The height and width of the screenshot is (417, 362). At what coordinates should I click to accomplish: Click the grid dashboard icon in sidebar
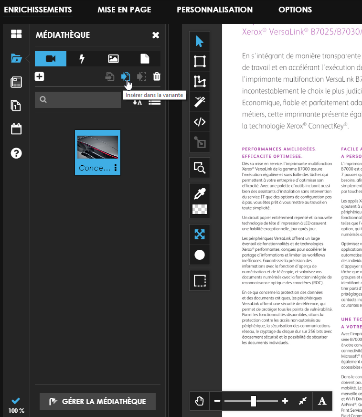16,34
